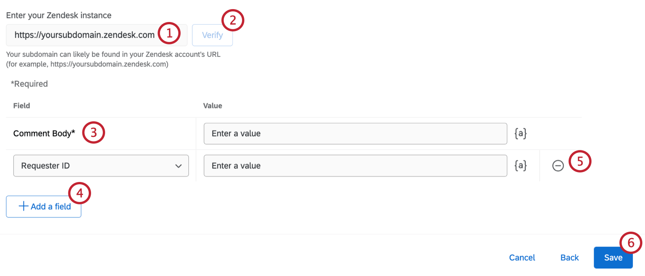Remove the Requester ID field row
645x276 pixels.
(x=558, y=166)
